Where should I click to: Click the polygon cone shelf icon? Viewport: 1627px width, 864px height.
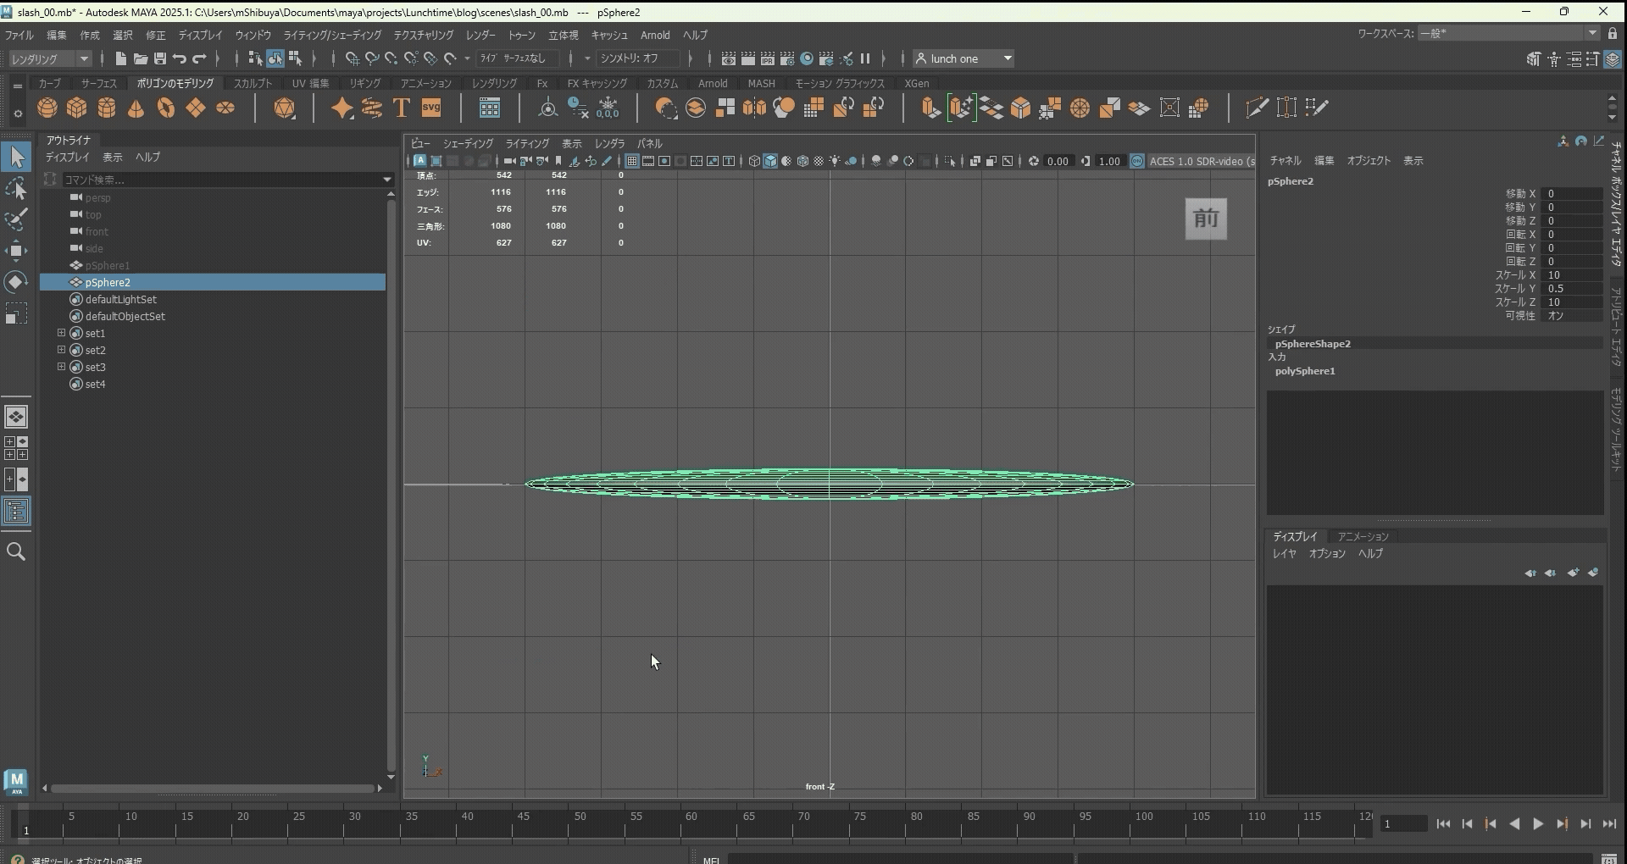tap(136, 108)
